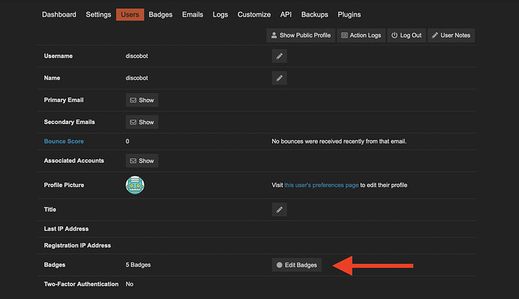Screen dimensions: 519x299
Task: Open the Customize tab
Action: click(x=254, y=14)
